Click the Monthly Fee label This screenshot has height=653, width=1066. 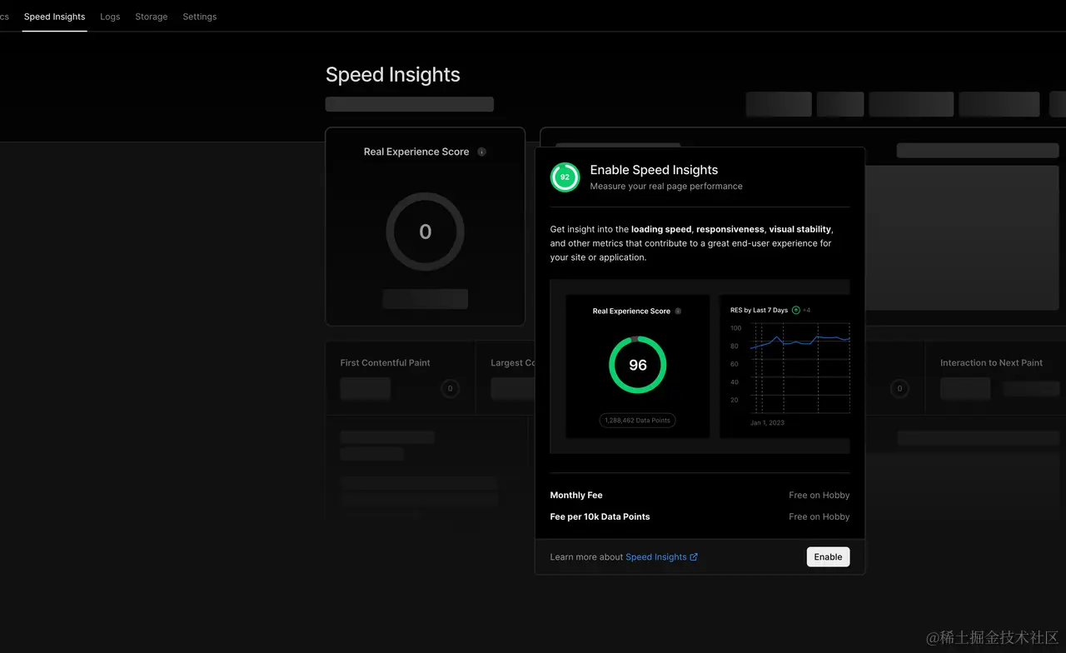click(x=576, y=496)
